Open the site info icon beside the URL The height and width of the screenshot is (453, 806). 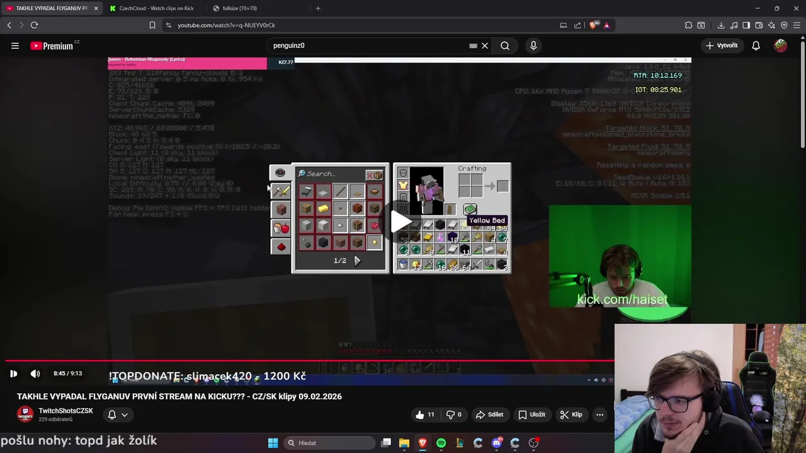[x=168, y=25]
